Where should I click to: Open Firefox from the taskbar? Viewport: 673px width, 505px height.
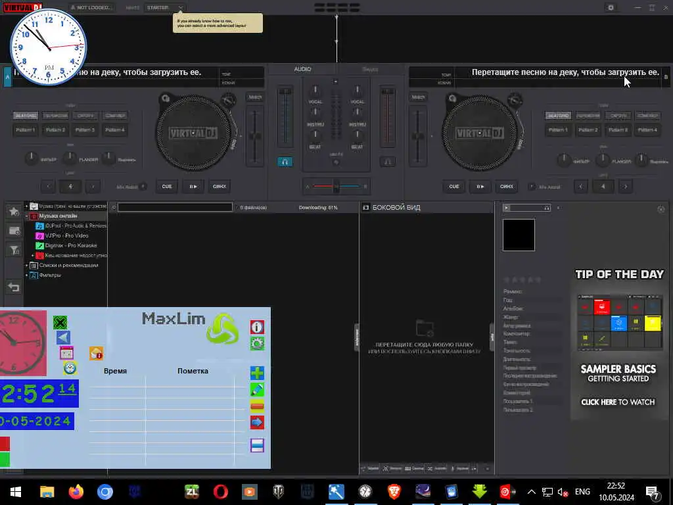click(76, 491)
